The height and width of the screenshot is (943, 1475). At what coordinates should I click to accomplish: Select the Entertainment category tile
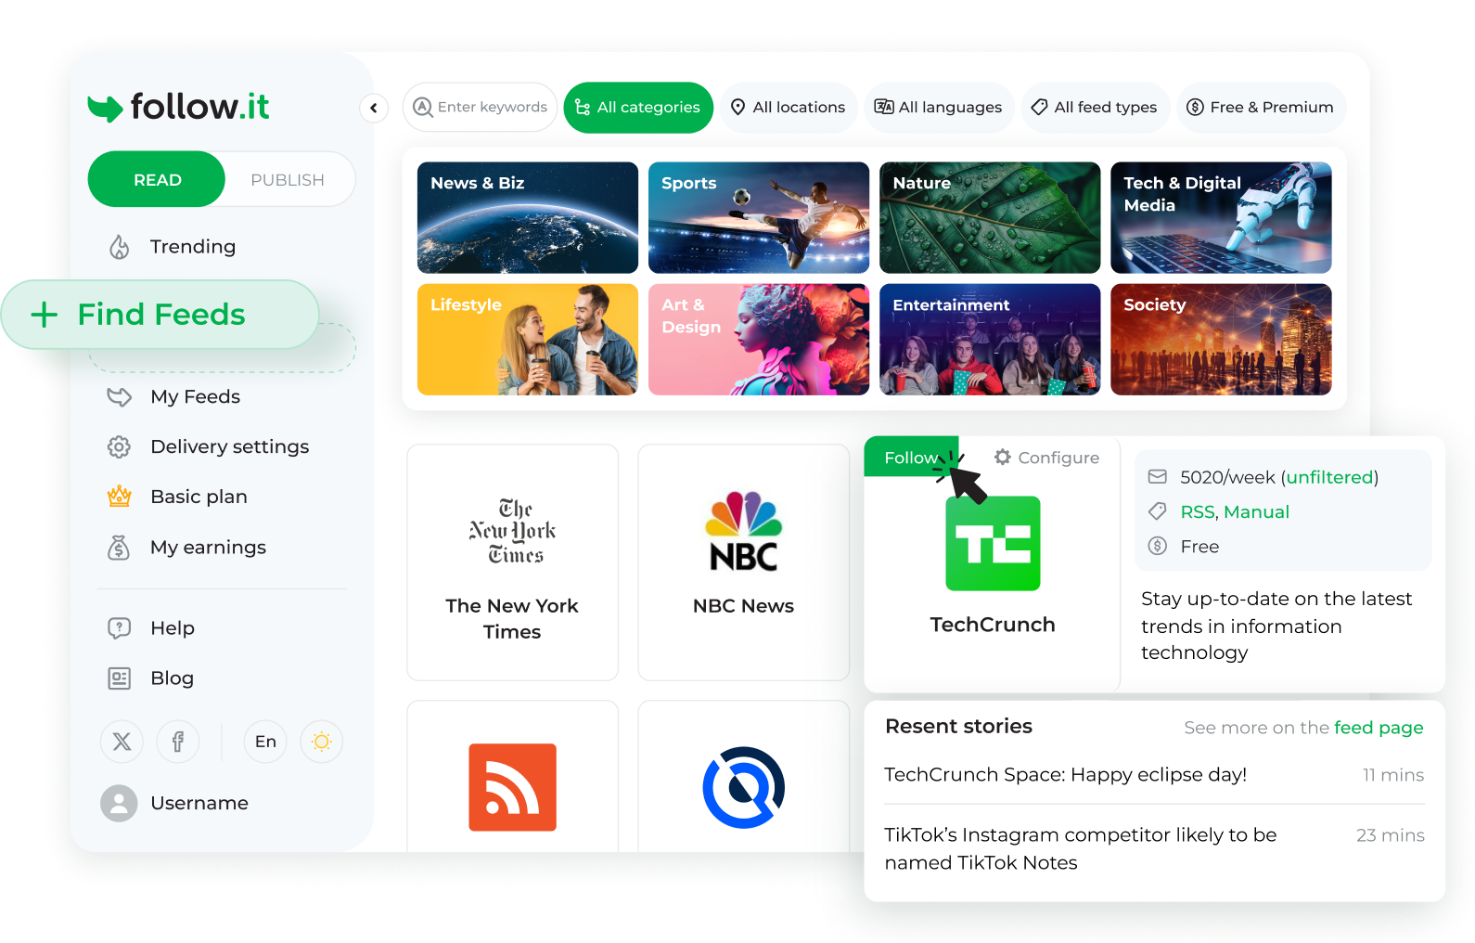tap(990, 340)
